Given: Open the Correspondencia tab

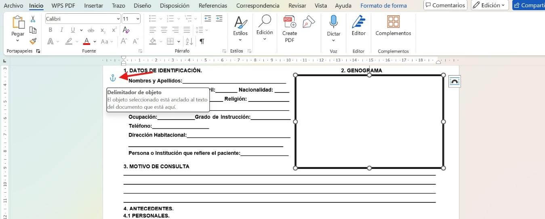Looking at the screenshot, I should tap(258, 6).
